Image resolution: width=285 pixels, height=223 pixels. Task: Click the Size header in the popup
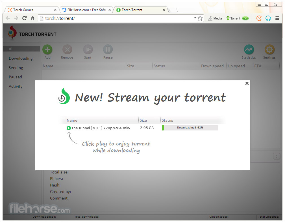coord(143,120)
